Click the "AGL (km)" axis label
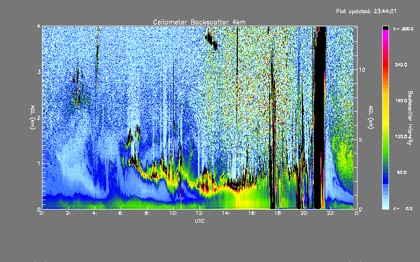Screen dimensions: 420x262 coord(33,117)
